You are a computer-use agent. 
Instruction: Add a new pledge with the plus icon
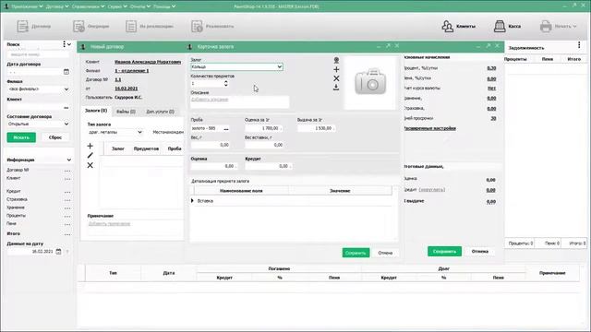90,146
